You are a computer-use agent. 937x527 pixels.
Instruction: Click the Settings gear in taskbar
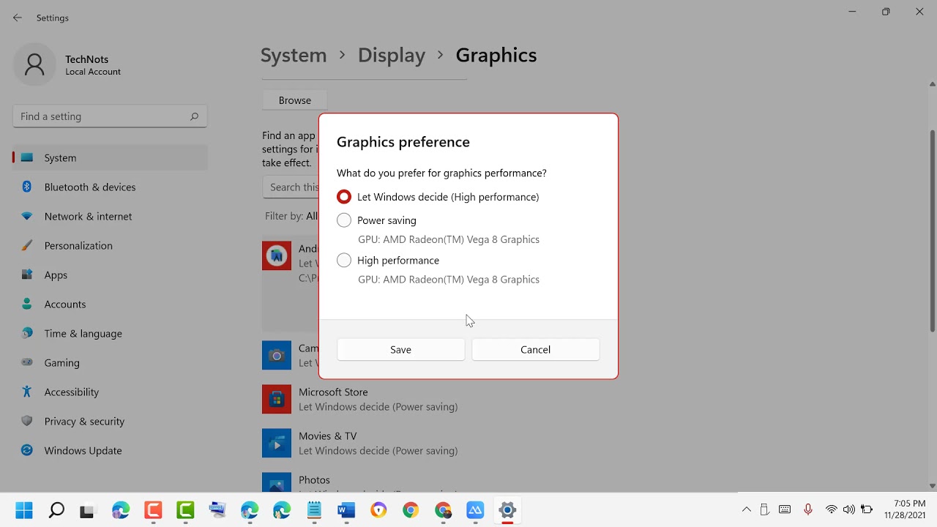click(507, 510)
